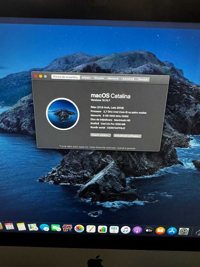Click the 2,7 GHz Intel Core i5 value

pyautogui.click(x=125, y=112)
